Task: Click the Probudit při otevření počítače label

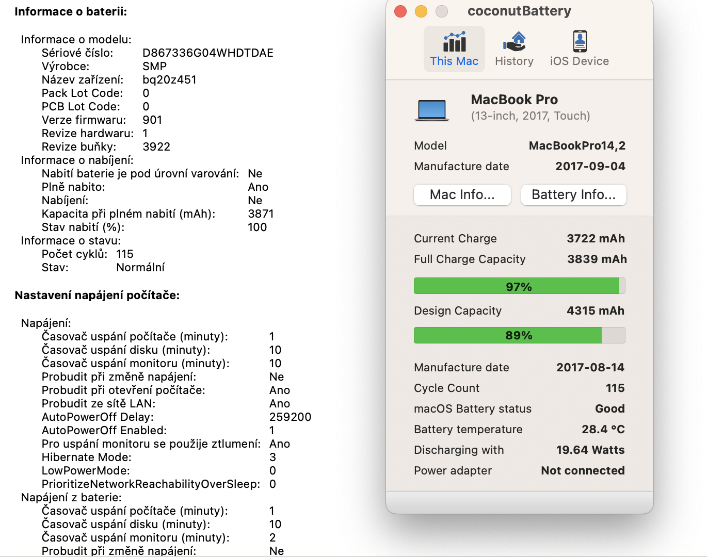Action: coord(123,390)
